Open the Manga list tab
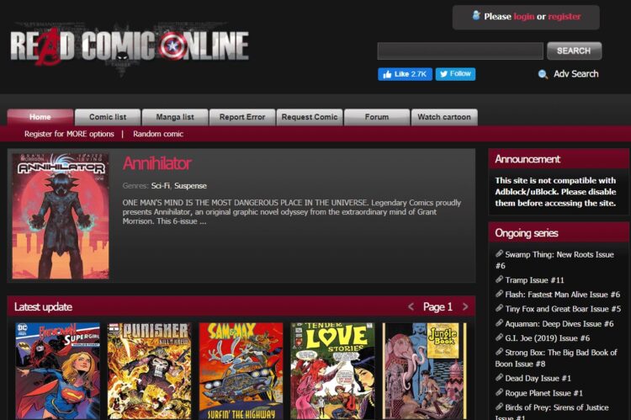This screenshot has height=420, width=631. pos(175,117)
